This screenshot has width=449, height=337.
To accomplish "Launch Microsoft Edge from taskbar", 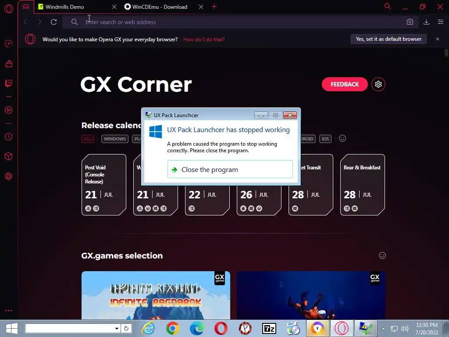I will [x=197, y=328].
